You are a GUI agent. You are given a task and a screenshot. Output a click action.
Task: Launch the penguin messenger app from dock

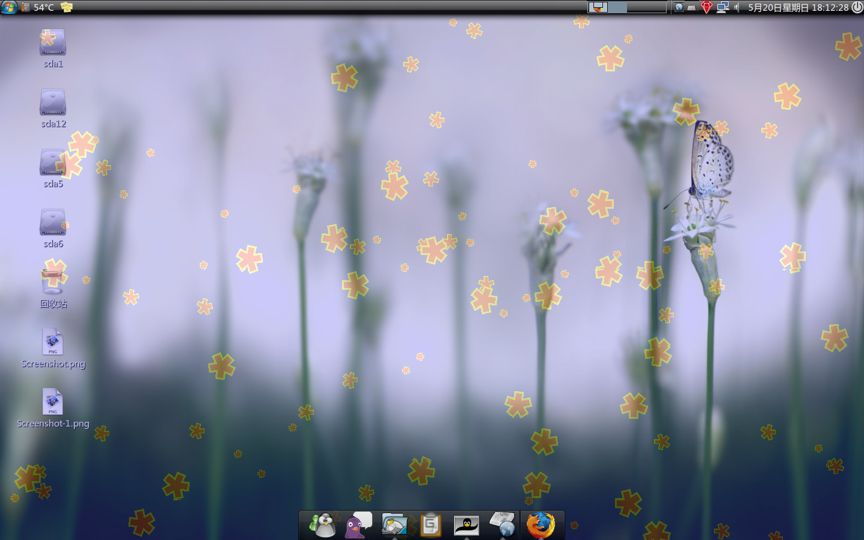click(323, 525)
